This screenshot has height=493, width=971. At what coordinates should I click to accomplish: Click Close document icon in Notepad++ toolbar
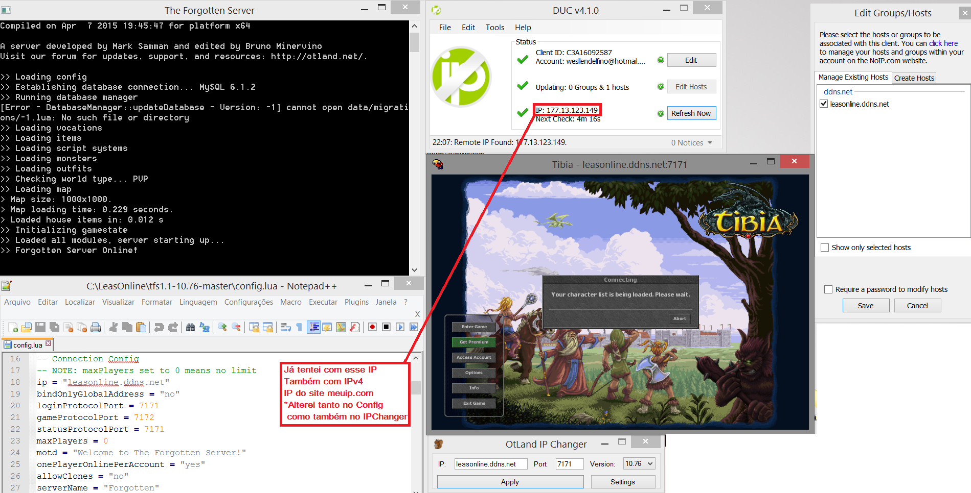[x=68, y=327]
